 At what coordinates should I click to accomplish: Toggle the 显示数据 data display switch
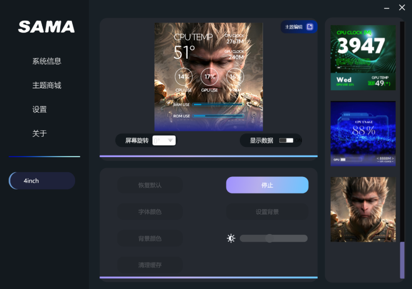(287, 140)
